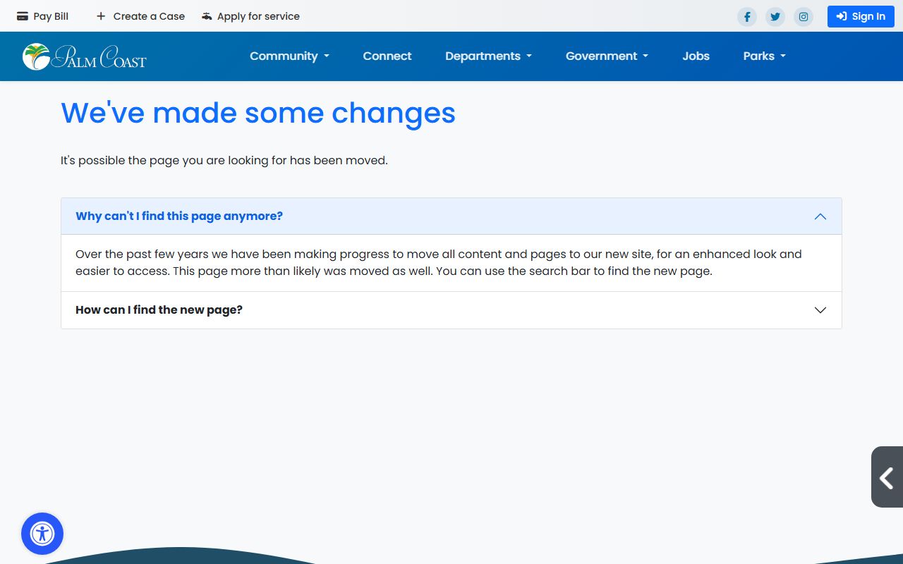This screenshot has height=564, width=903.
Task: Click the Palm Coast logo
Action: point(84,56)
